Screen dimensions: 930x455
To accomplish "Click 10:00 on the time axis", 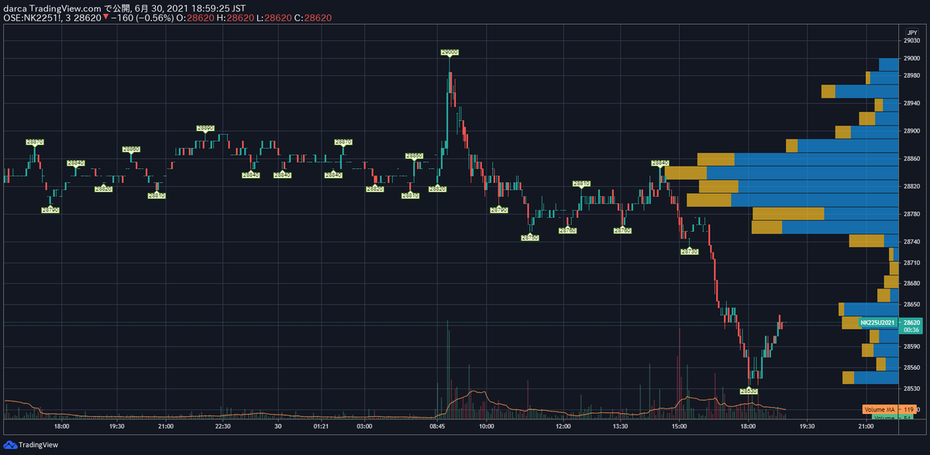I will (487, 426).
